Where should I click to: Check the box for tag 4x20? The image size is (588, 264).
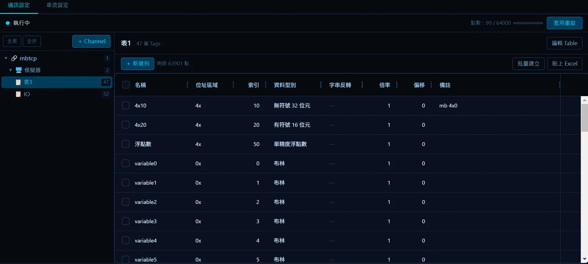click(126, 125)
